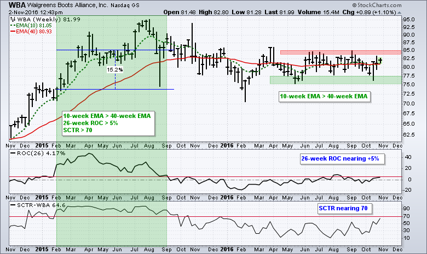Click the 95.0 price axis label
This screenshot has height=254, width=427.
[409, 20]
